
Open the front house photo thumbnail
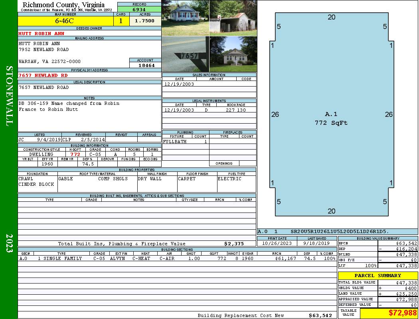point(185,18)
